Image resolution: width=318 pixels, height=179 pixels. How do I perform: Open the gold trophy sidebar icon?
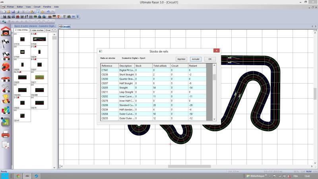point(6,99)
